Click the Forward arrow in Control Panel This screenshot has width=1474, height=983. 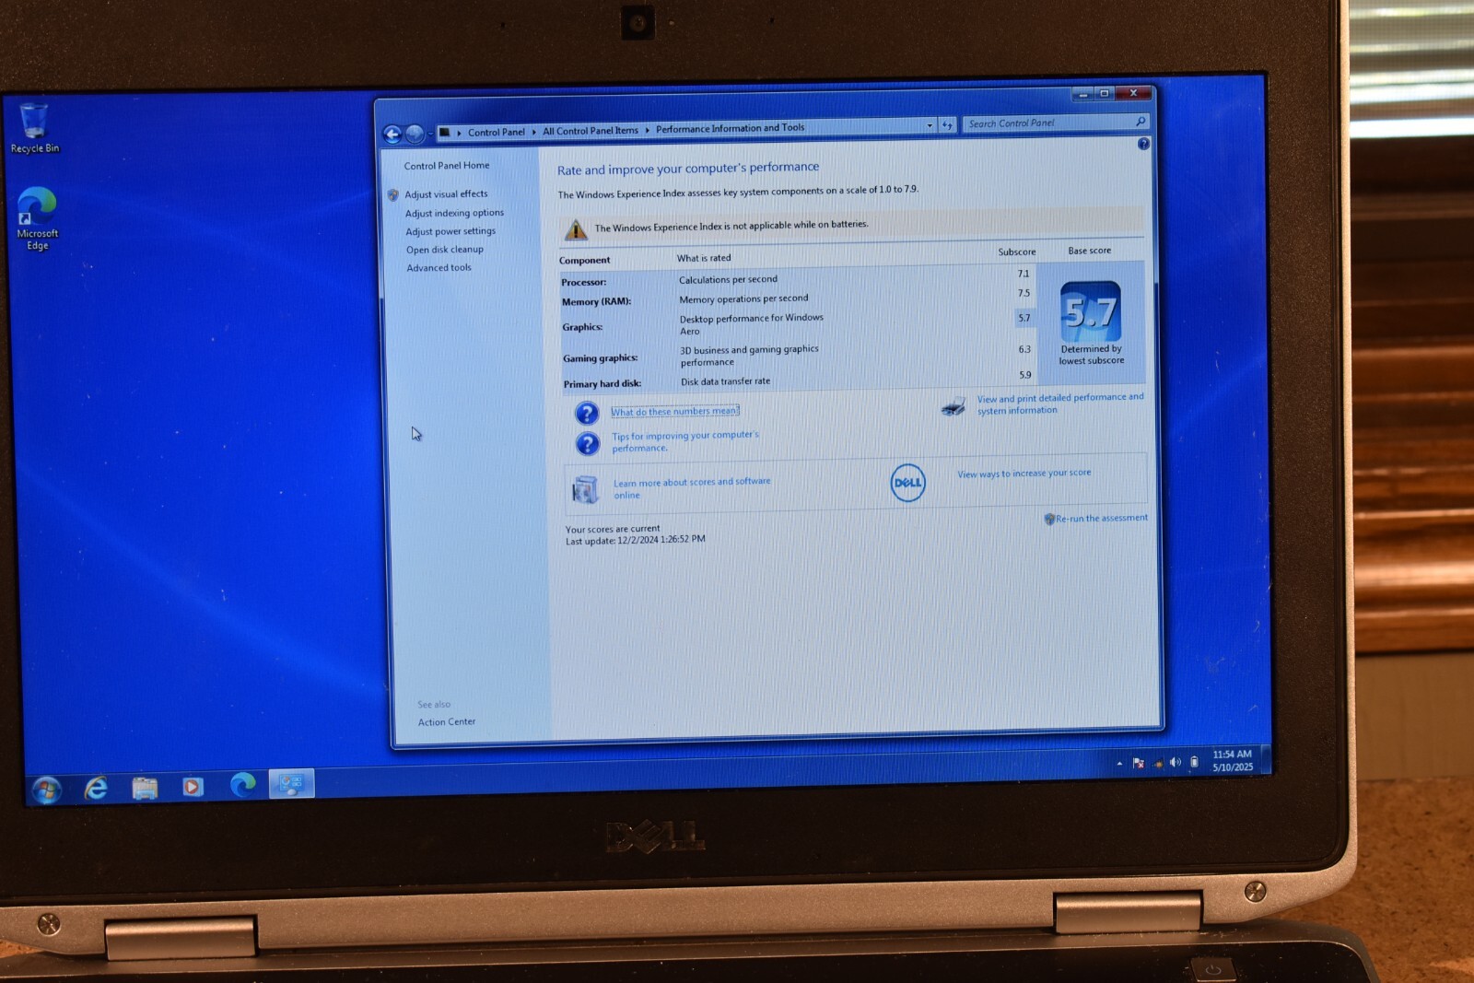[415, 135]
